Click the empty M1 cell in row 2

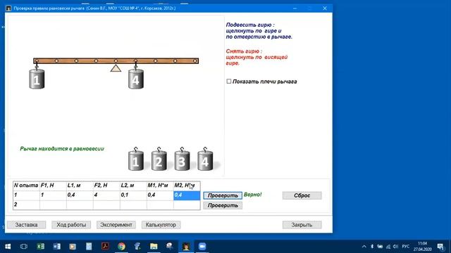160,205
